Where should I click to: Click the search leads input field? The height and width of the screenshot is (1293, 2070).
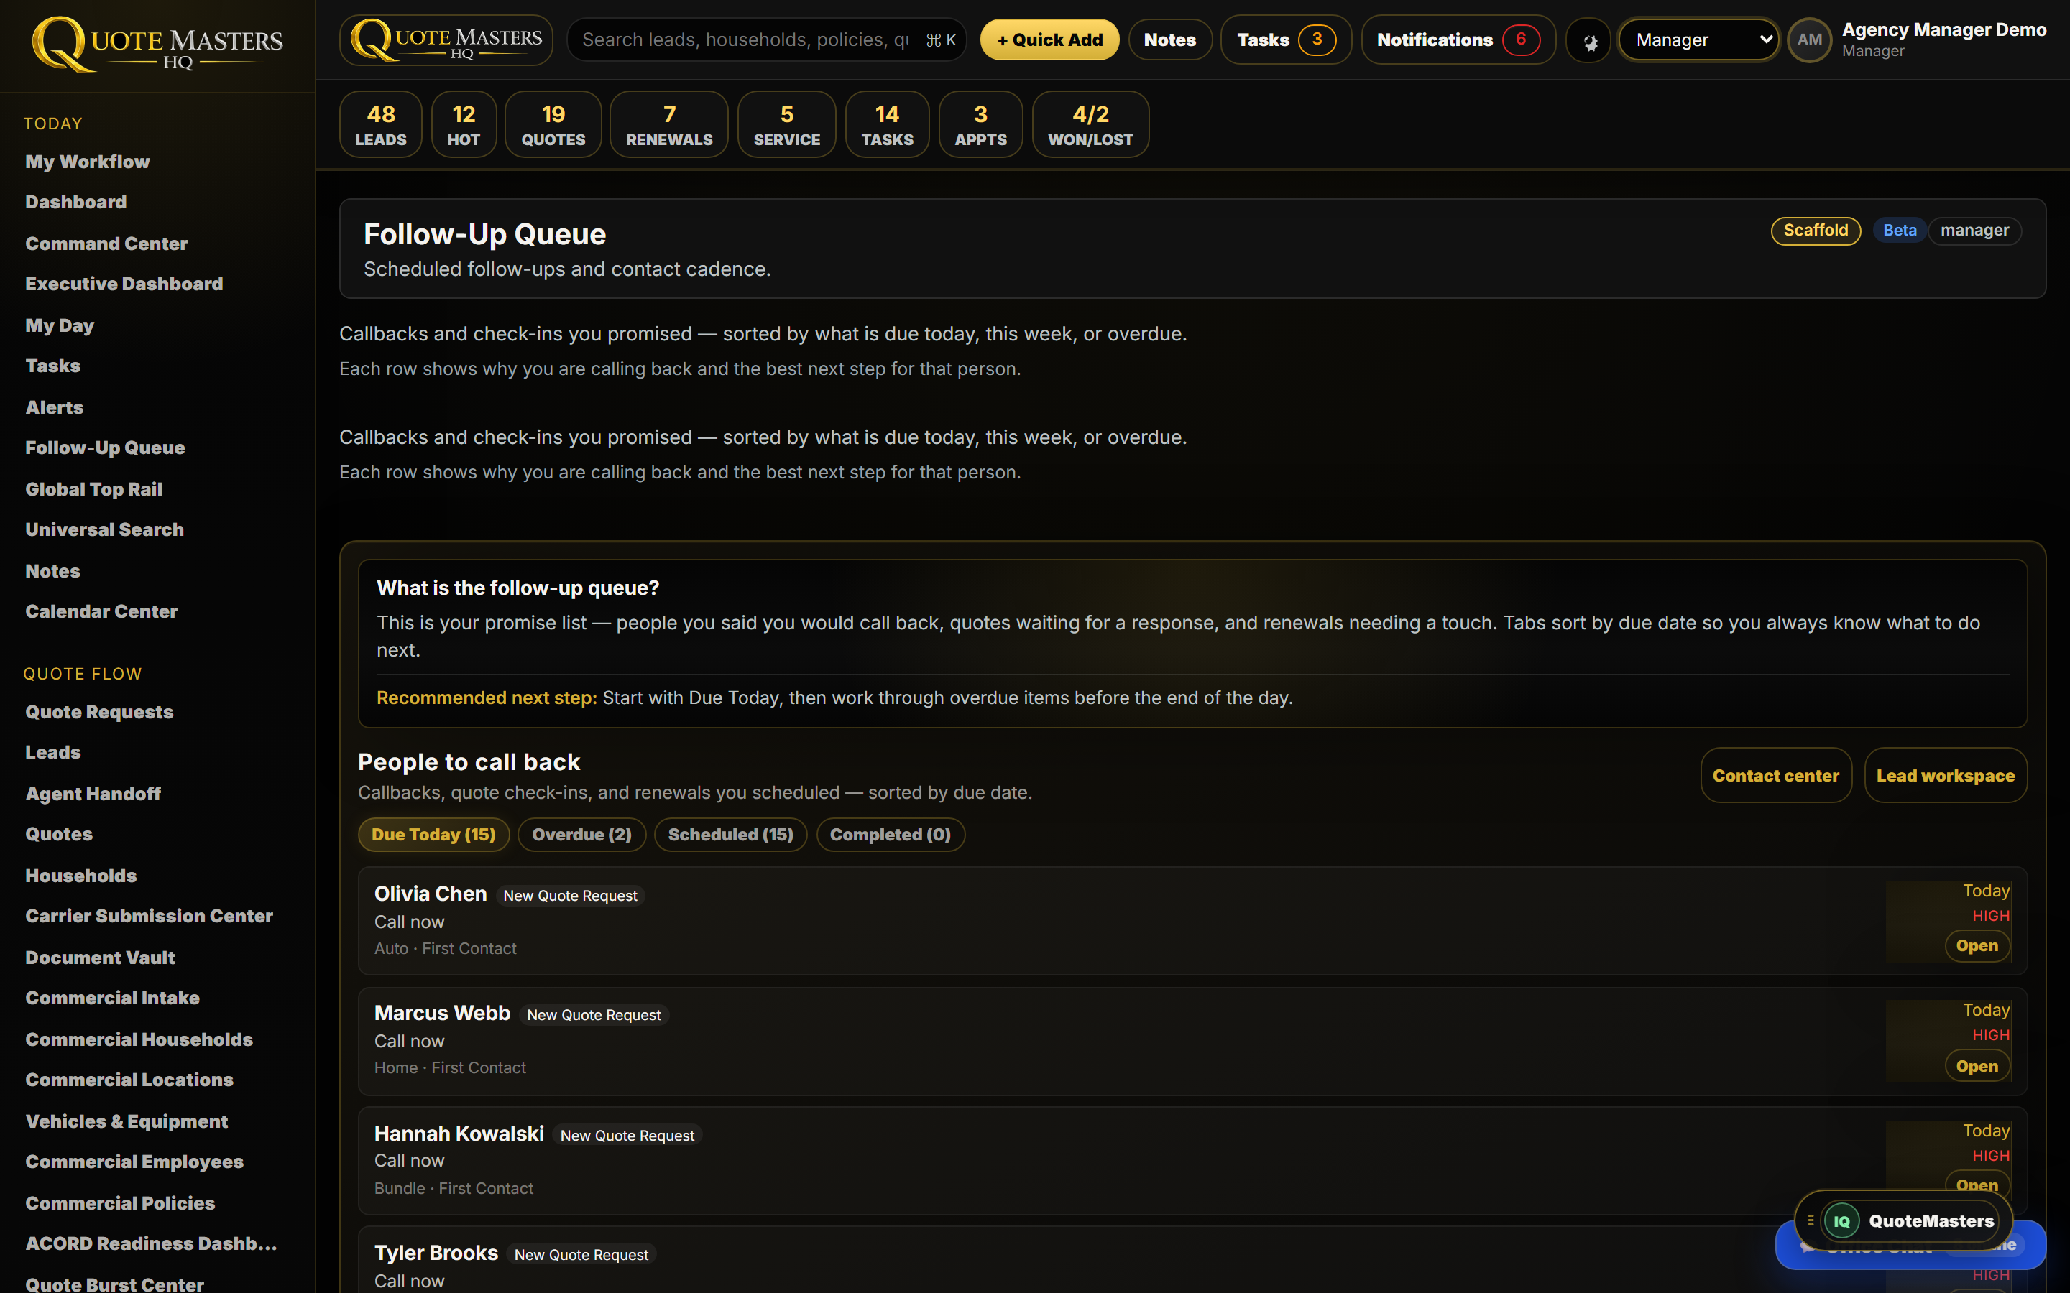tap(766, 40)
